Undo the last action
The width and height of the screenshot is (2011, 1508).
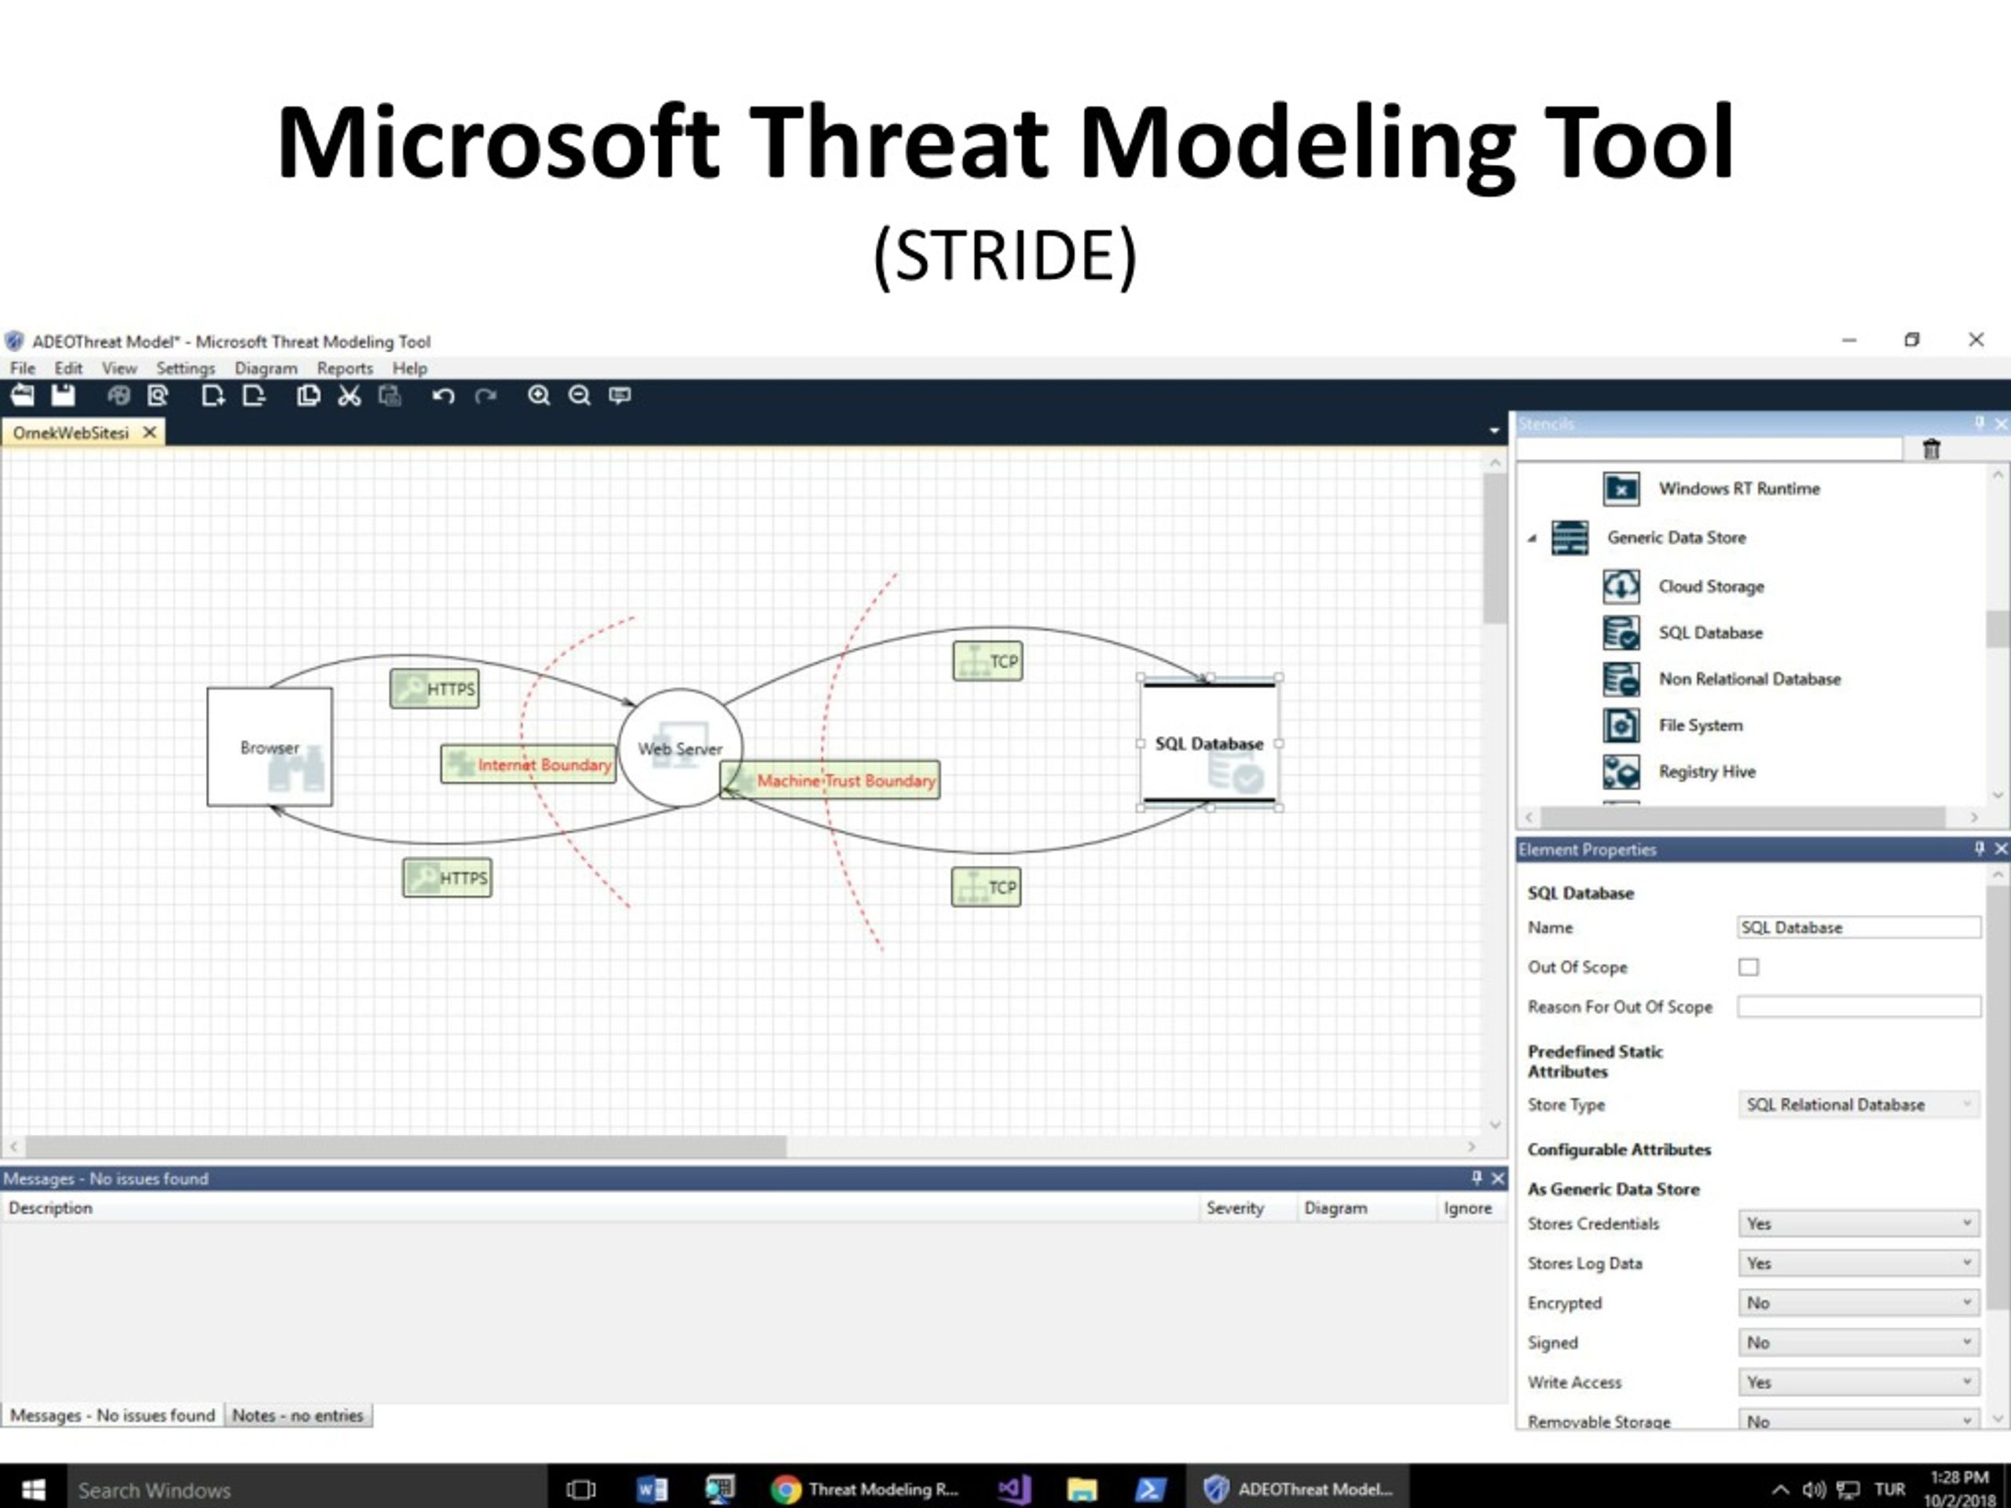443,395
